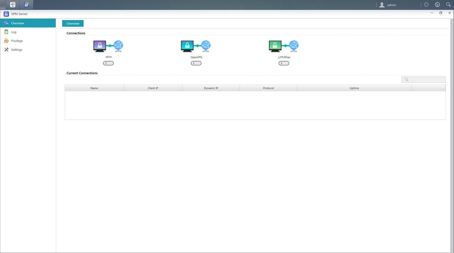Click the Settings wrench icon

pyautogui.click(x=6, y=49)
